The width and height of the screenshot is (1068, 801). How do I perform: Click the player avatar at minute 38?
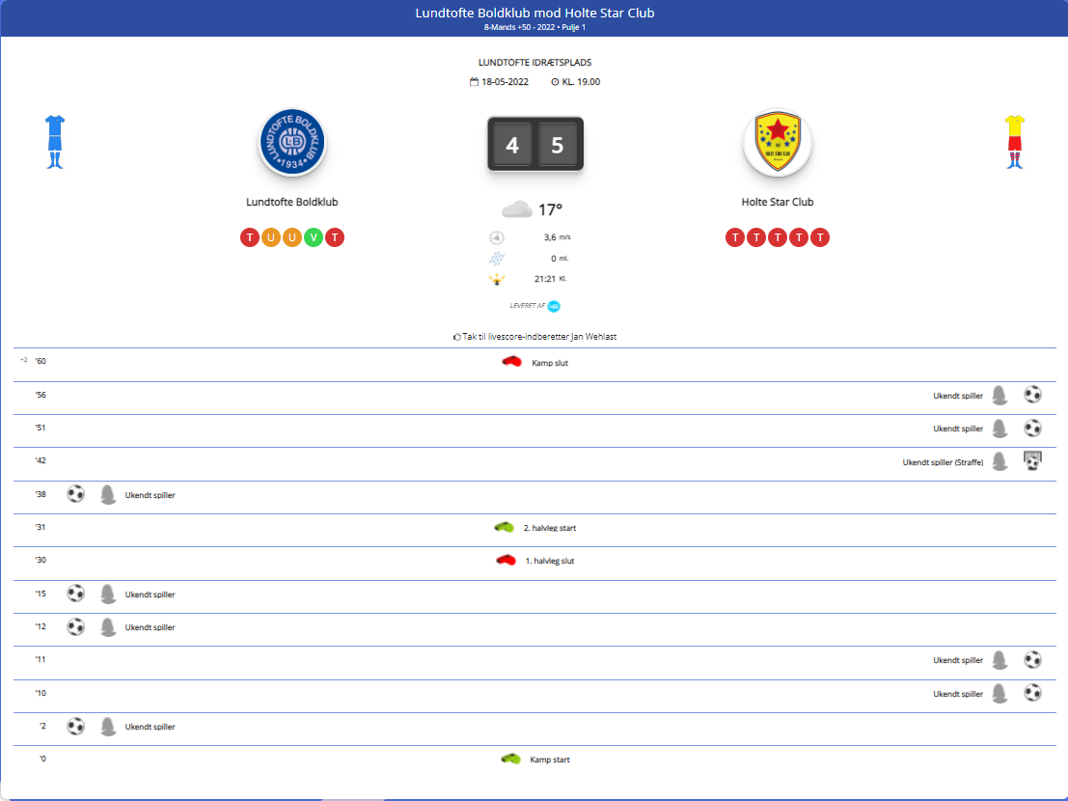coord(107,495)
